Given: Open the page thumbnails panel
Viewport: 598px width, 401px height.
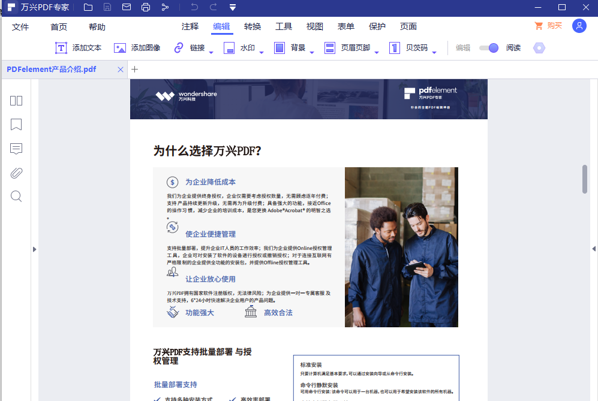Looking at the screenshot, I should (16, 100).
